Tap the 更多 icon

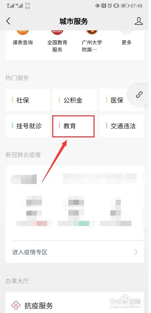pyautogui.click(x=126, y=32)
